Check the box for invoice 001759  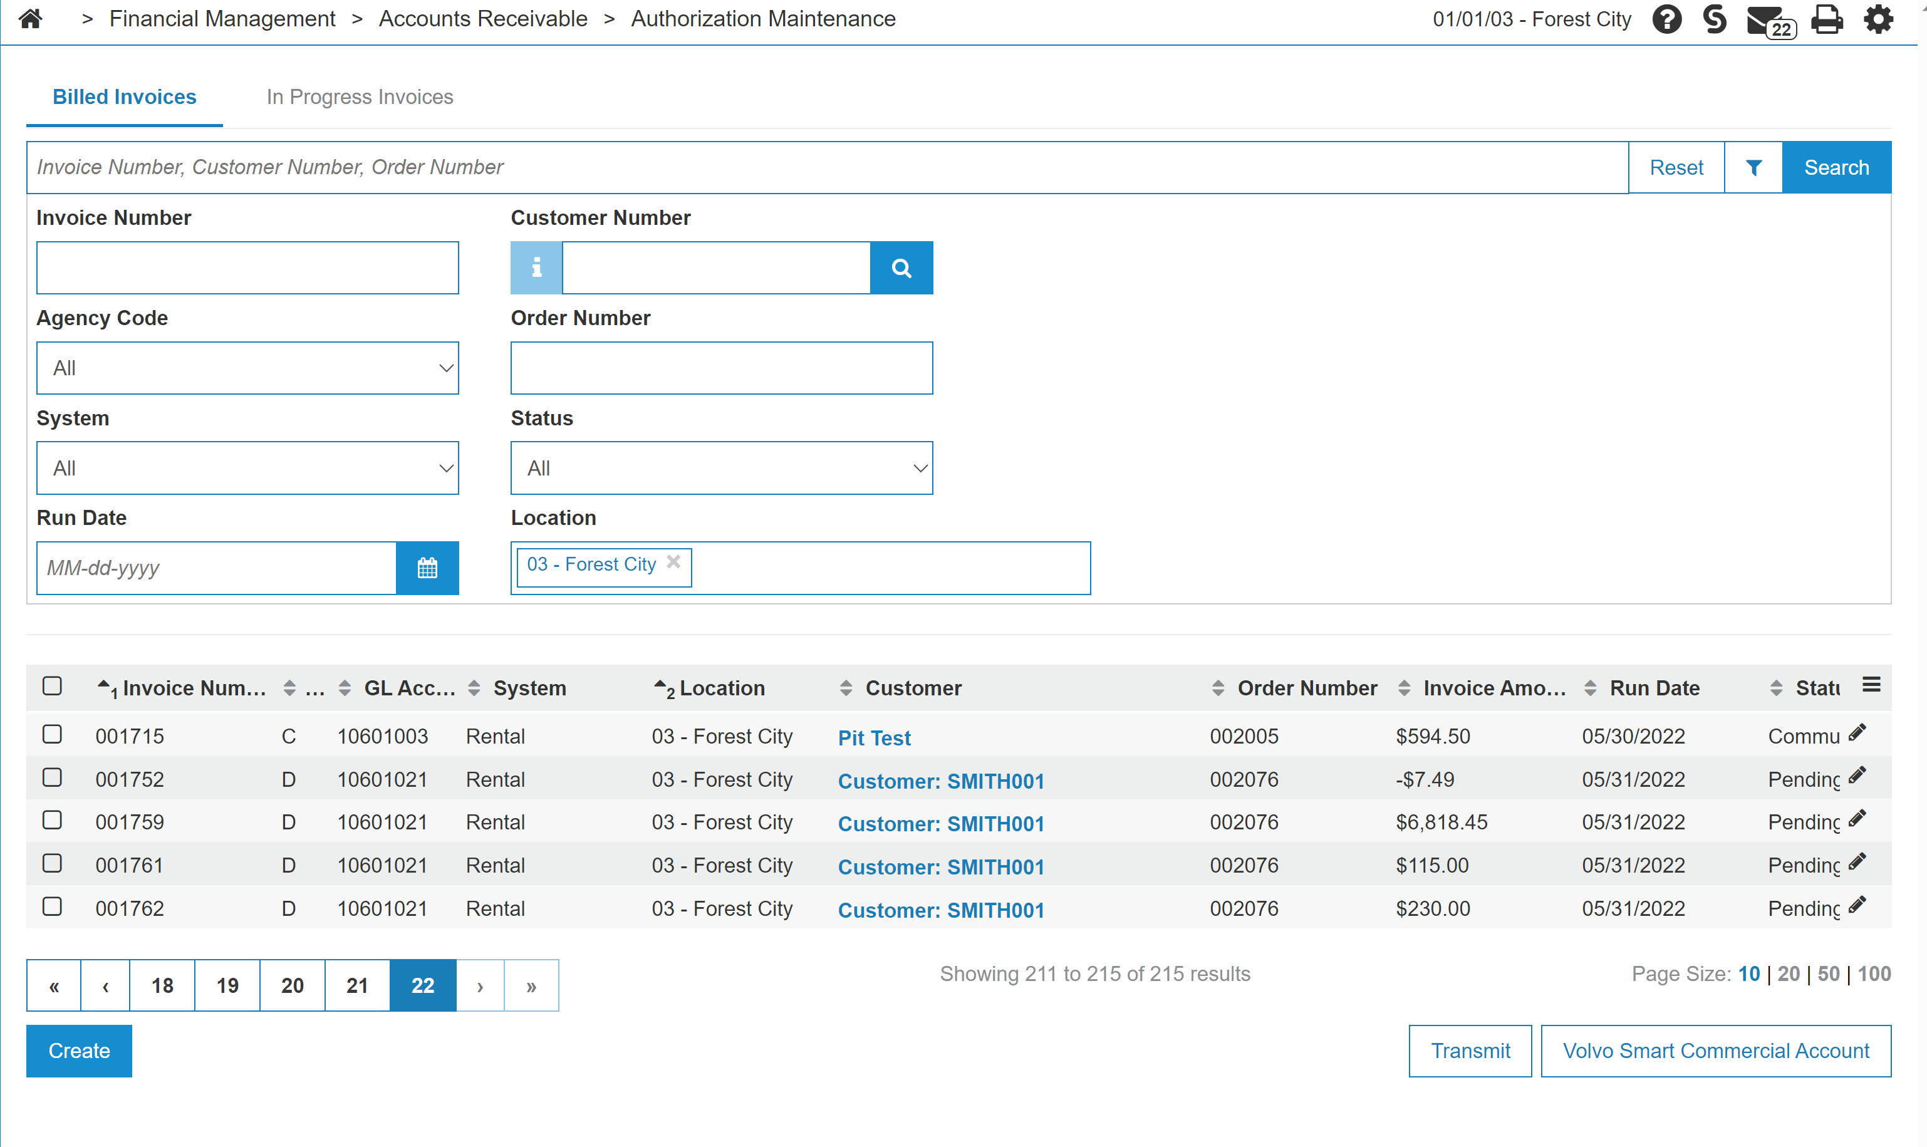pyautogui.click(x=52, y=820)
